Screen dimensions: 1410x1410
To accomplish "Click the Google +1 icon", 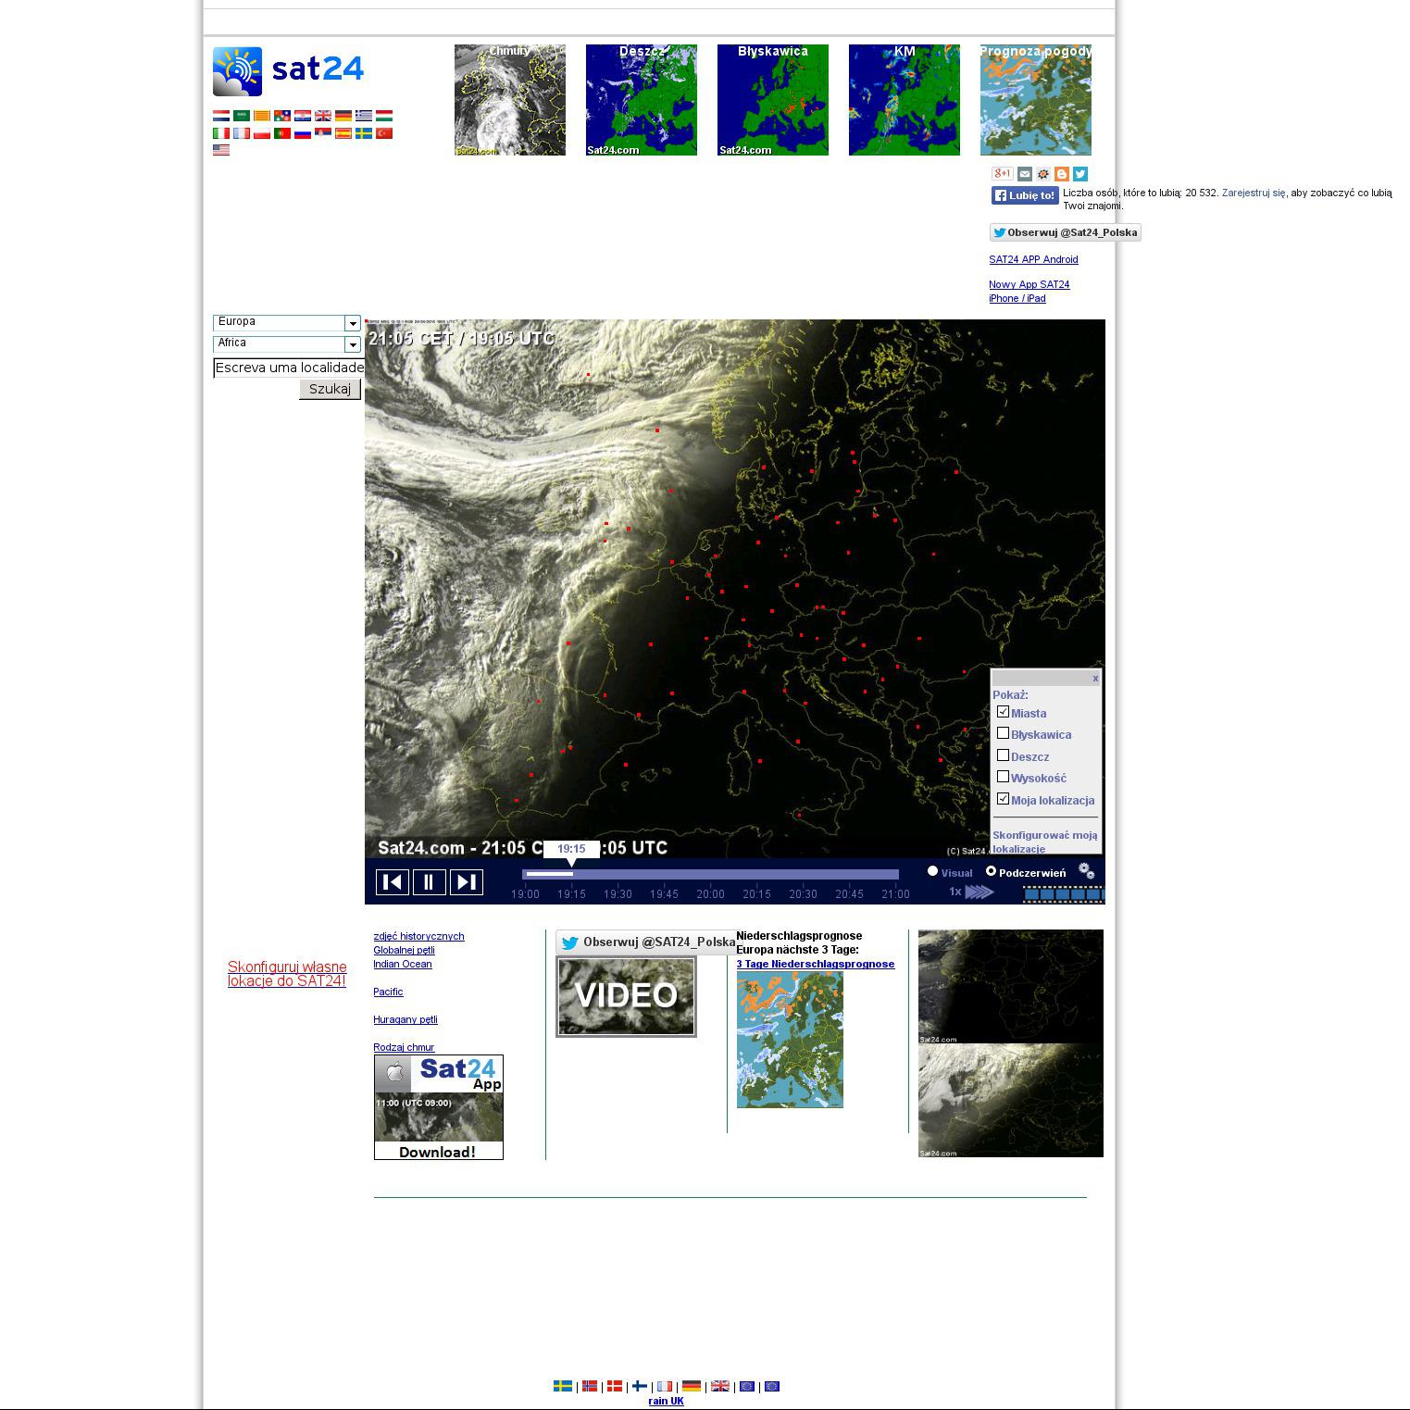I will pyautogui.click(x=1002, y=174).
